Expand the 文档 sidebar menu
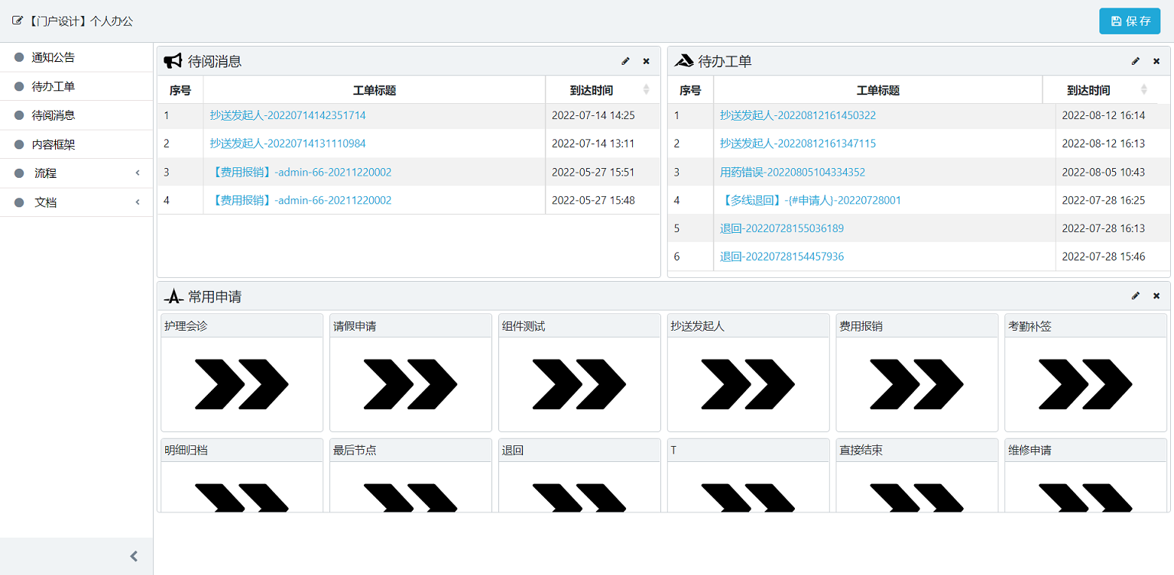This screenshot has height=575, width=1174. pos(76,202)
